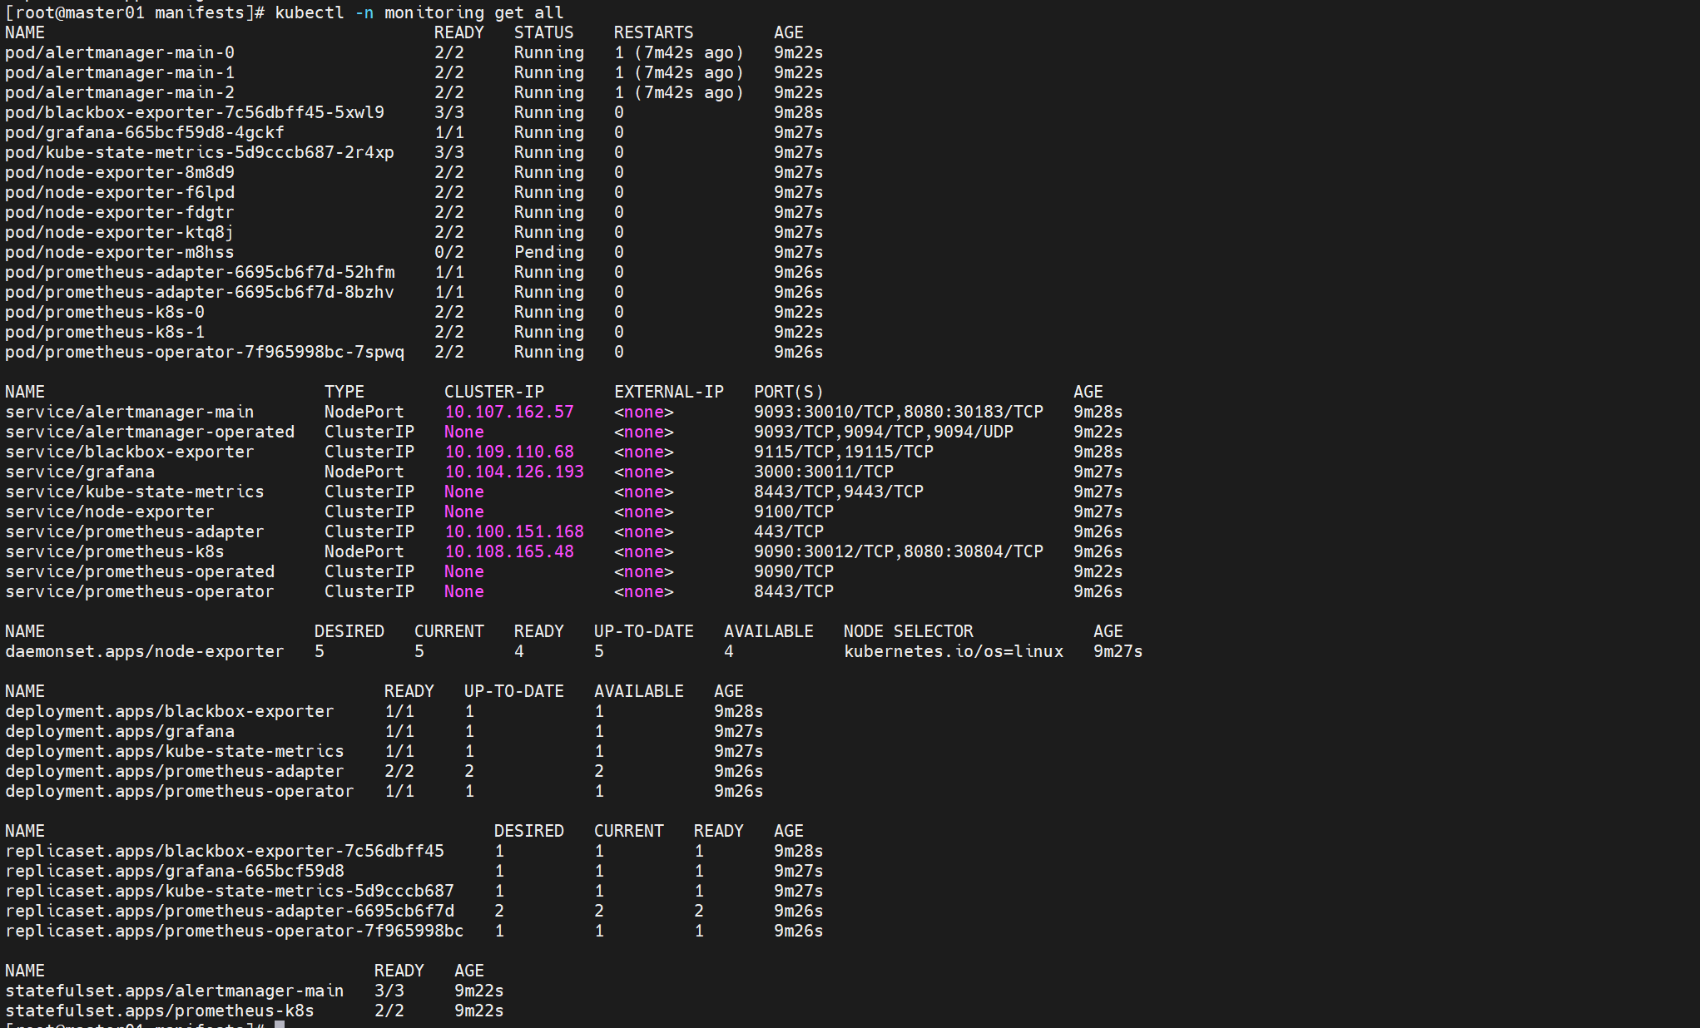Screen dimensions: 1700x1028
Task: Select the pod/node-exporter-f6lpd name
Action: coord(120,192)
